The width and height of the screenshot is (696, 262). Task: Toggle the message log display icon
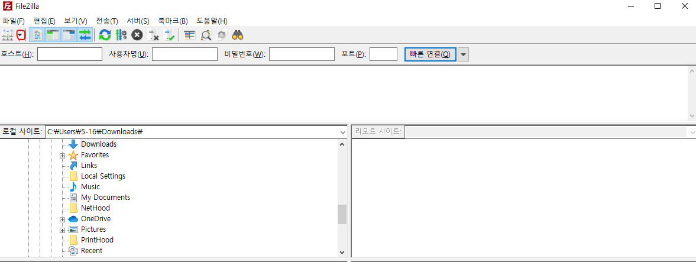tap(38, 35)
